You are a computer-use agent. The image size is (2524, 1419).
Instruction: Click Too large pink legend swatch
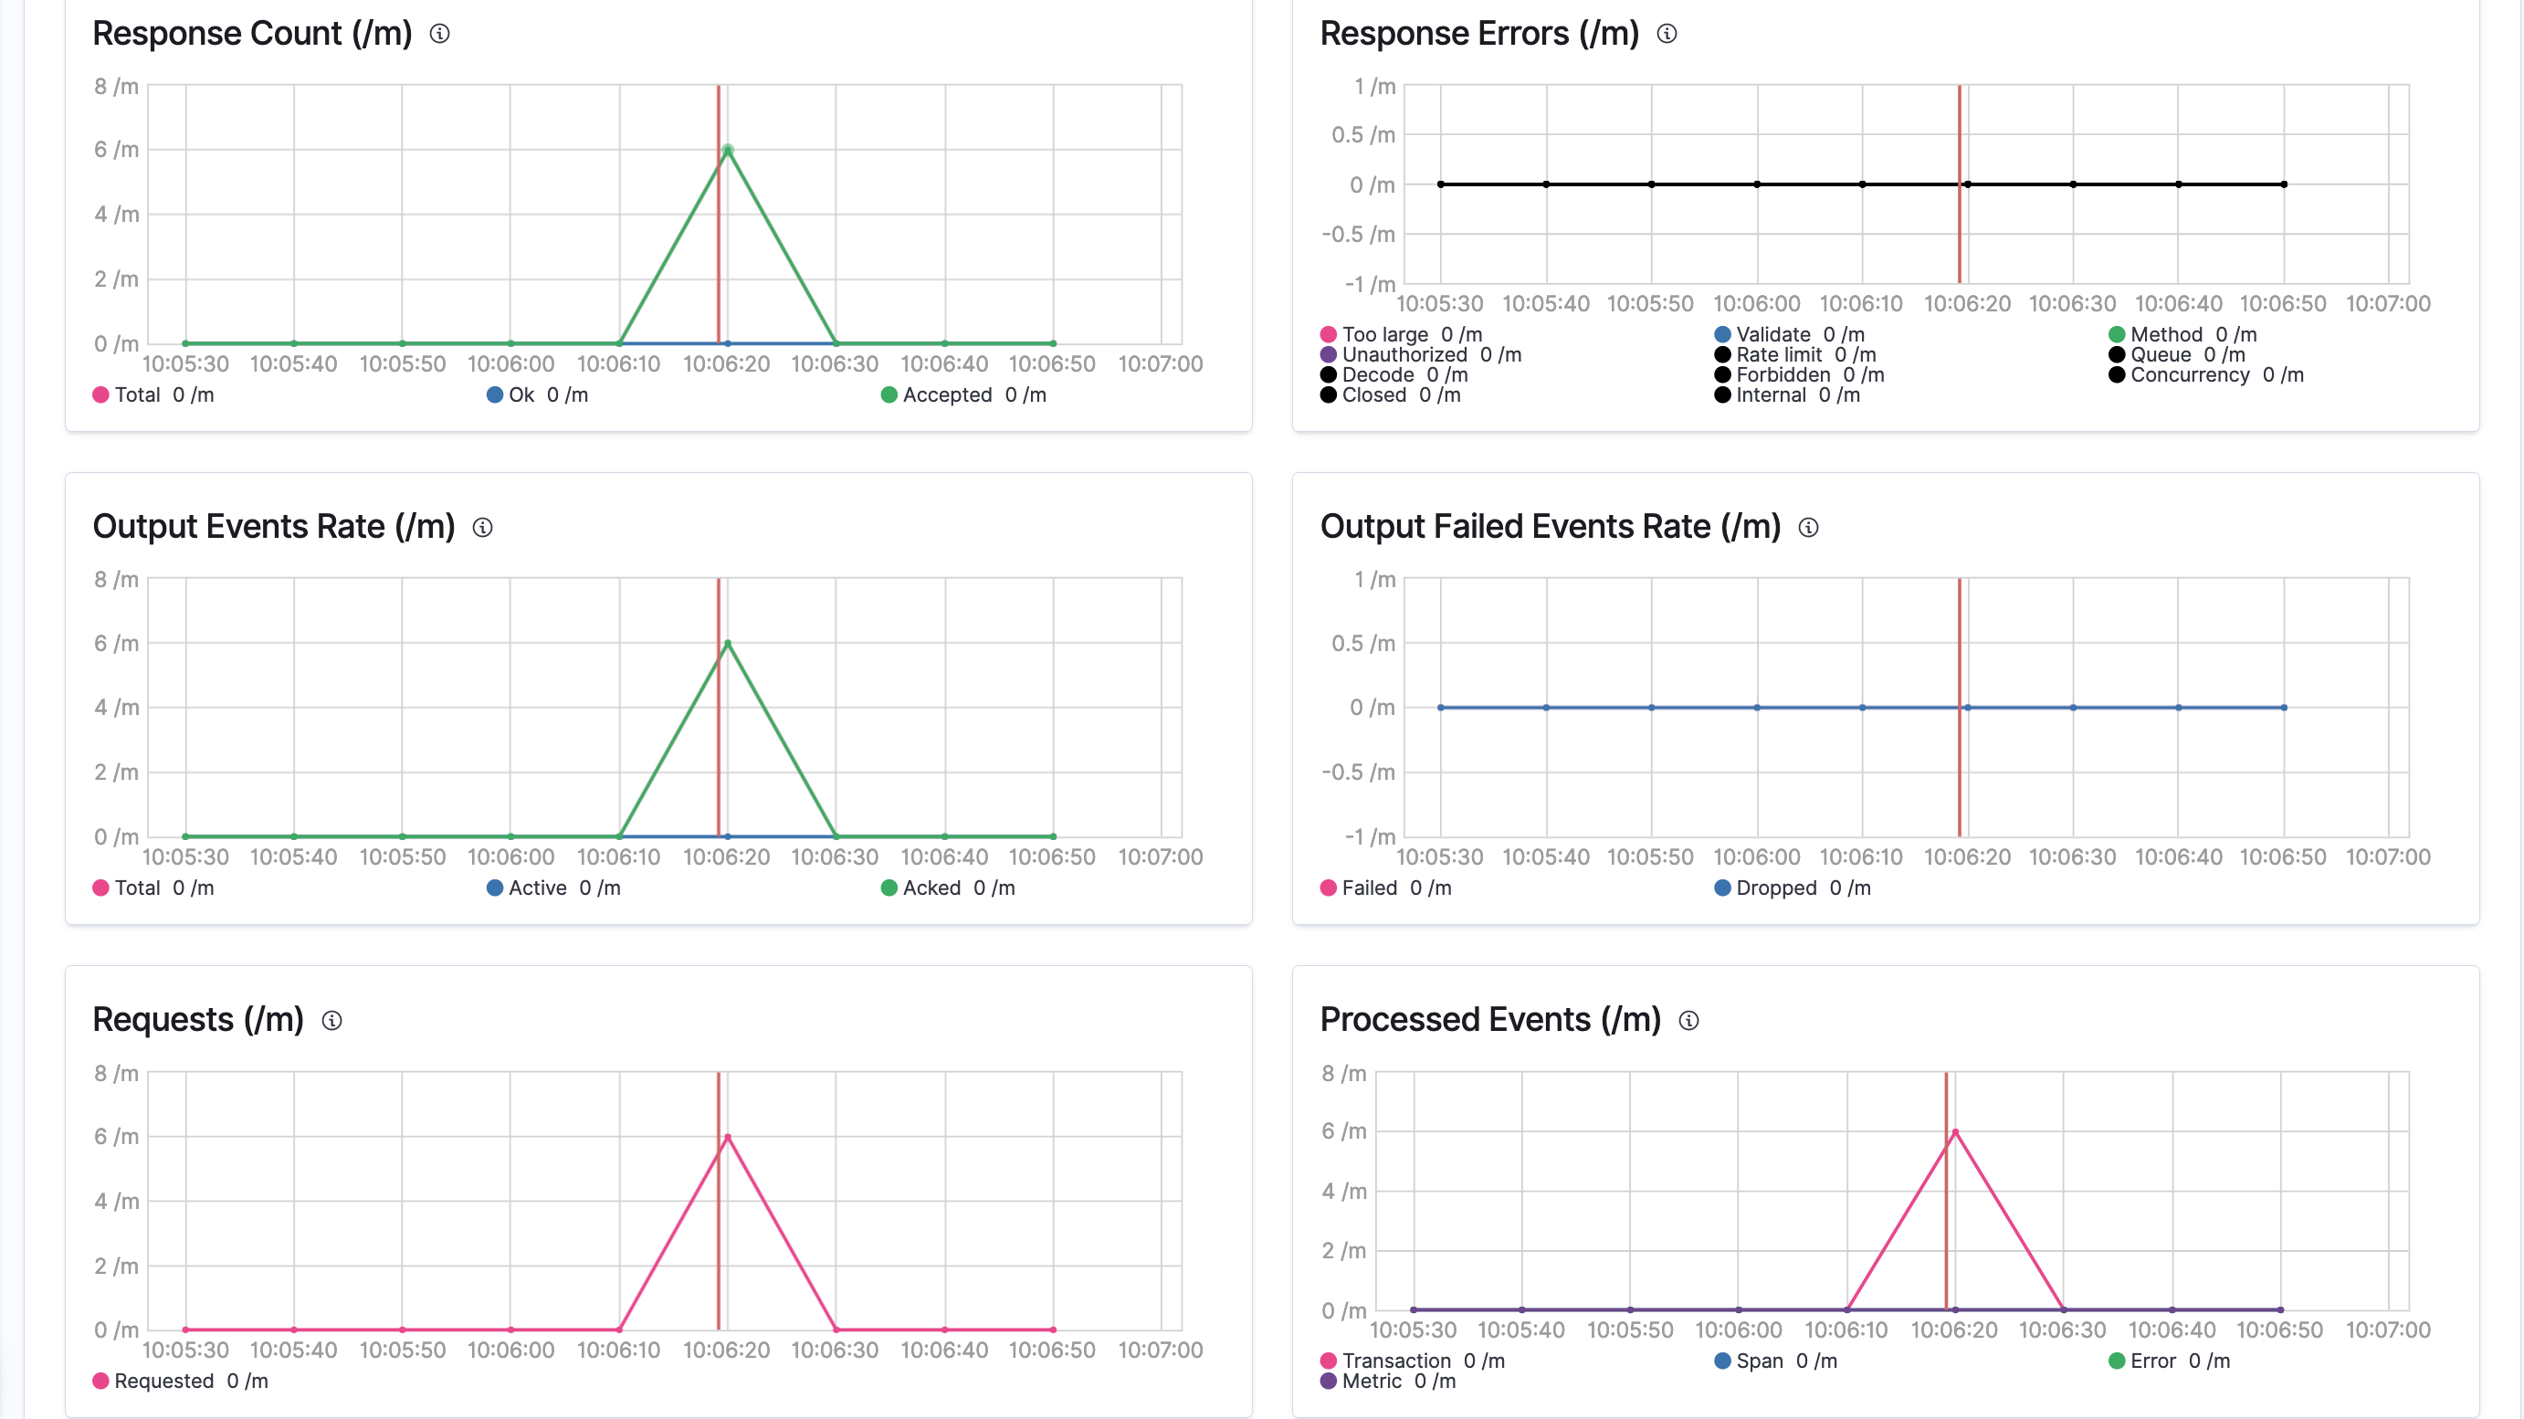pyautogui.click(x=1329, y=335)
